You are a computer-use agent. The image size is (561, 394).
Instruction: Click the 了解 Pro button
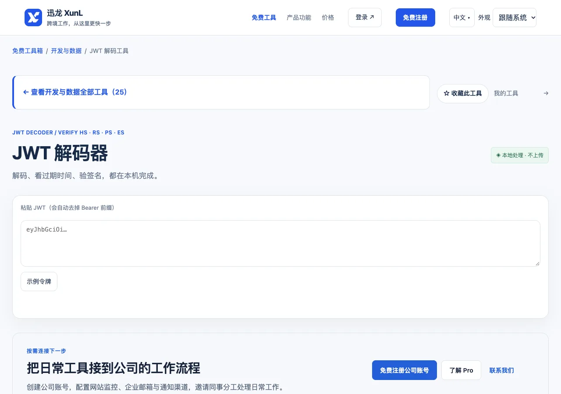tap(461, 370)
